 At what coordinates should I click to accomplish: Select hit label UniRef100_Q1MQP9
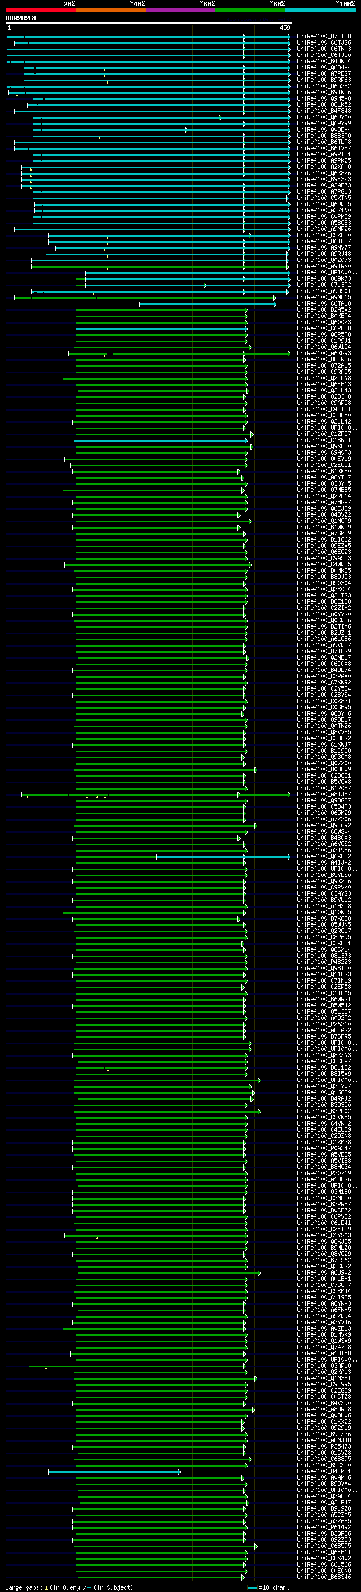(324, 521)
